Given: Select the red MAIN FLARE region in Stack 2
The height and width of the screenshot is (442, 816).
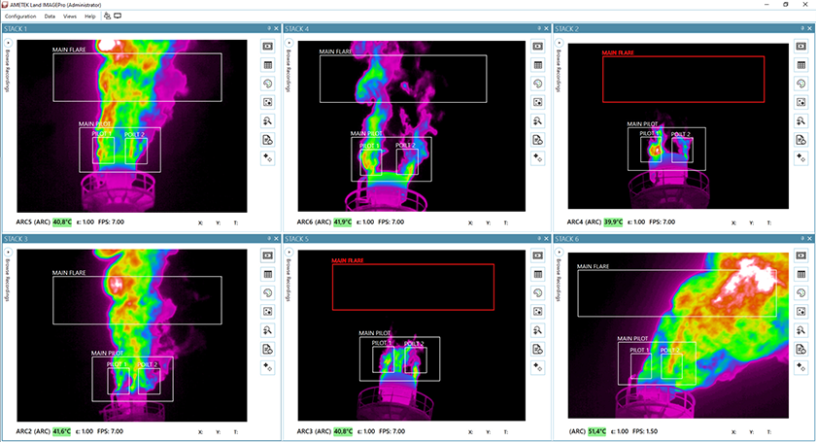Looking at the screenshot, I should (683, 79).
